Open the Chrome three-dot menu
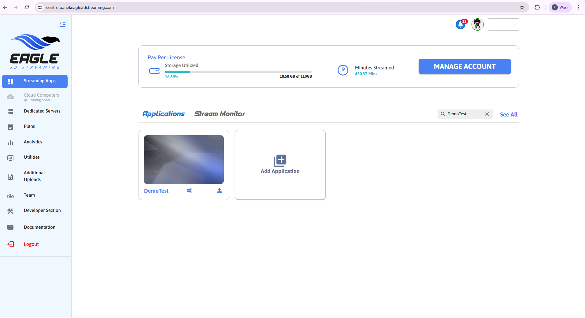This screenshot has height=318, width=585. 579,7
